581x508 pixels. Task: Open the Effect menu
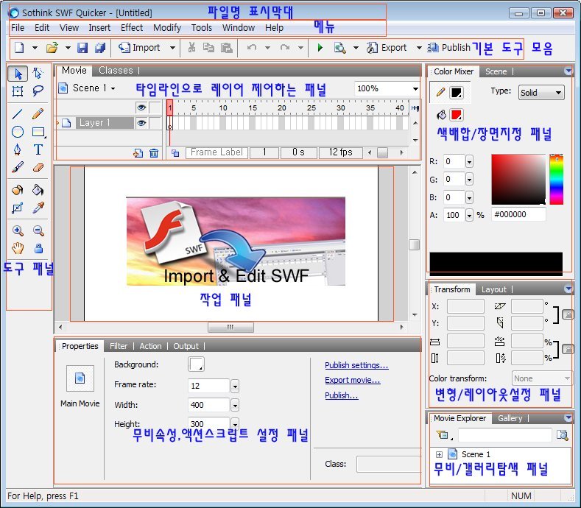coord(132,28)
